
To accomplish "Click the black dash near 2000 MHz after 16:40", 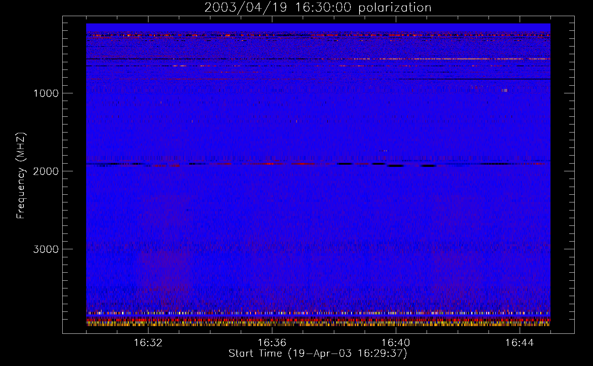I will tap(396, 166).
